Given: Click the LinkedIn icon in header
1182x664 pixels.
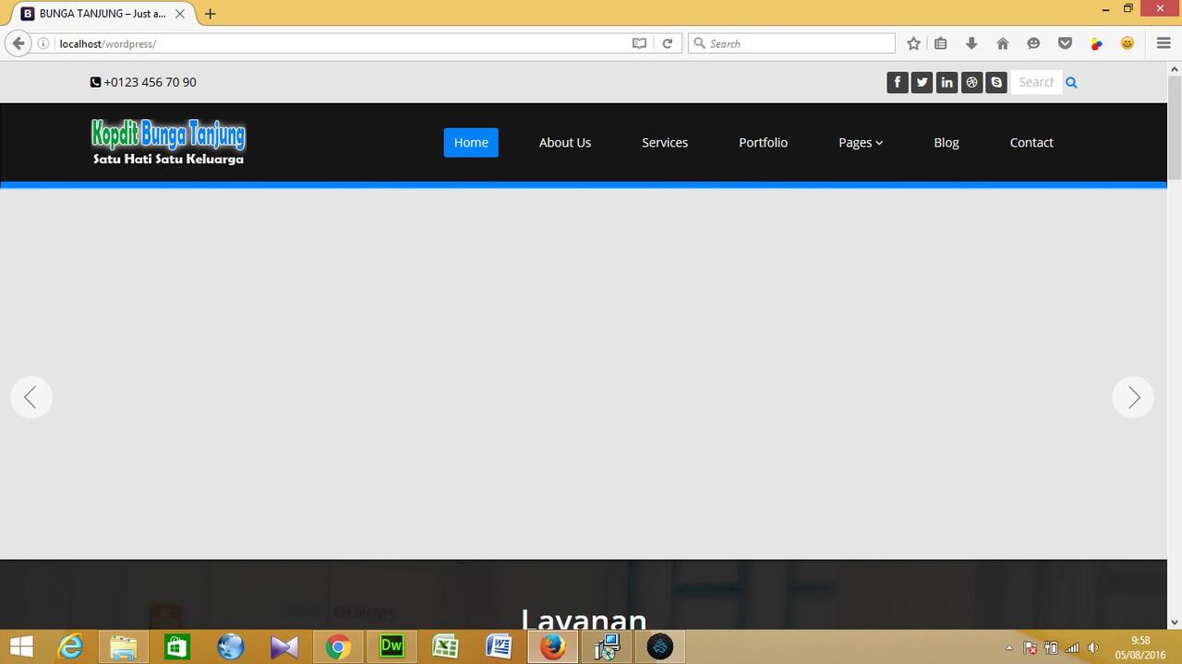Looking at the screenshot, I should (x=947, y=82).
